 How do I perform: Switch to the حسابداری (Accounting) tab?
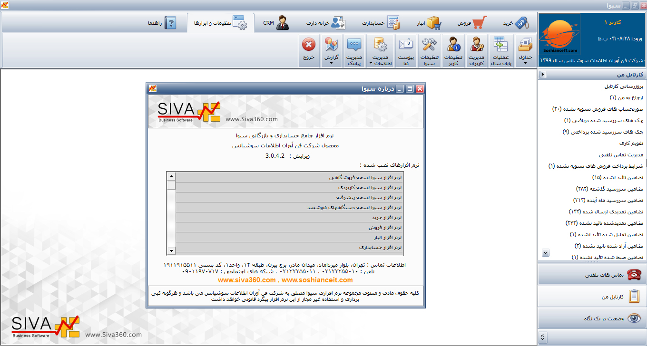[x=381, y=23]
